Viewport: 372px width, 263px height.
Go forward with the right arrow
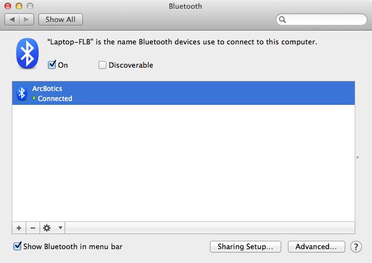[x=26, y=19]
